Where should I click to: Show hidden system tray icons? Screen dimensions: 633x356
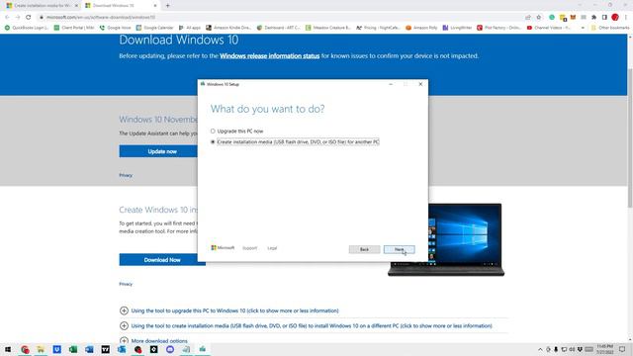tap(540, 349)
